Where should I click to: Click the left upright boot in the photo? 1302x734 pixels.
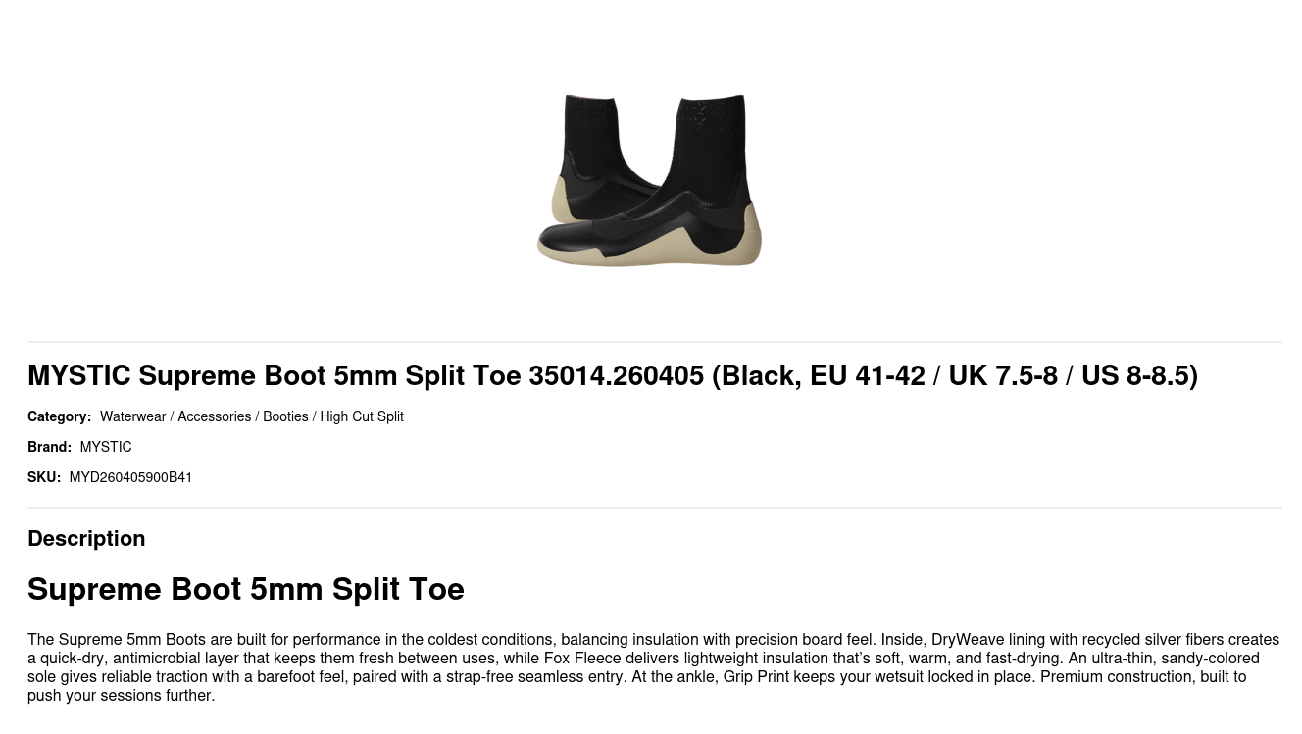[592, 147]
